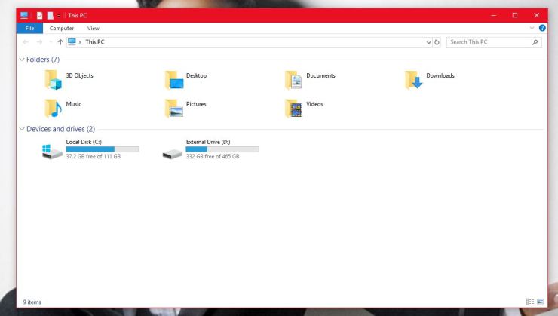Open the Documents folder icon
The height and width of the screenshot is (316, 558).
pos(293,80)
